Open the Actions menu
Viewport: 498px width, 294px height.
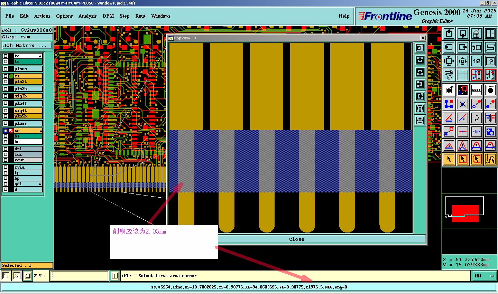coord(42,16)
